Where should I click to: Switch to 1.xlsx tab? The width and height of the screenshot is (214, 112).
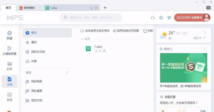(x=71, y=8)
